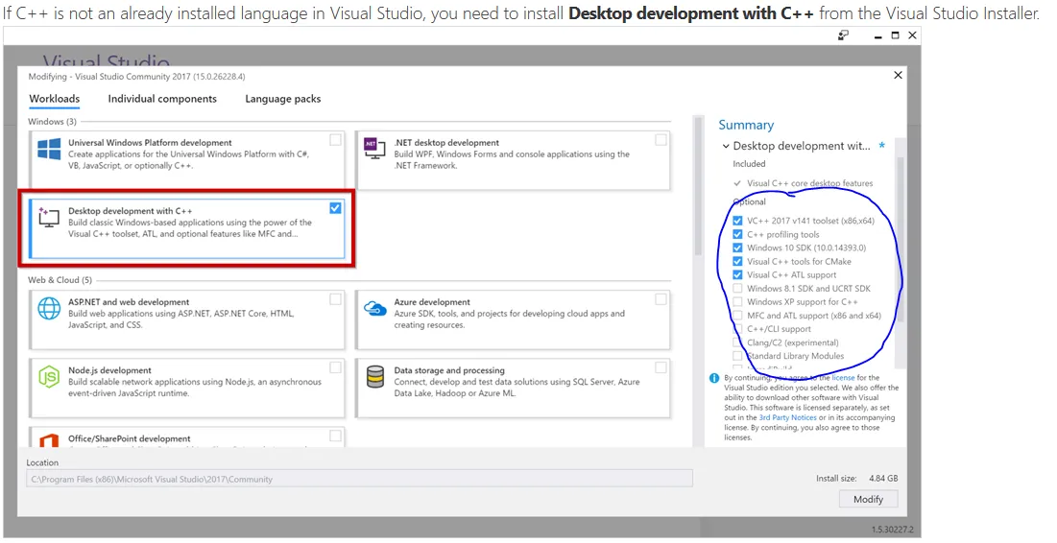This screenshot has height=543, width=1057.
Task: Enable Windows XP support for C++
Action: coord(737,302)
